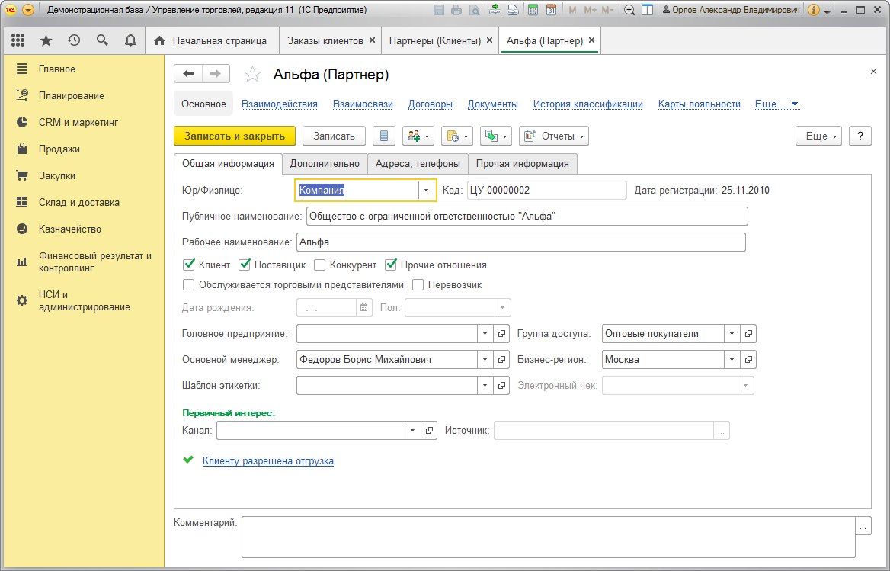Click Записать и закрыть button
The width and height of the screenshot is (890, 571).
[235, 136]
